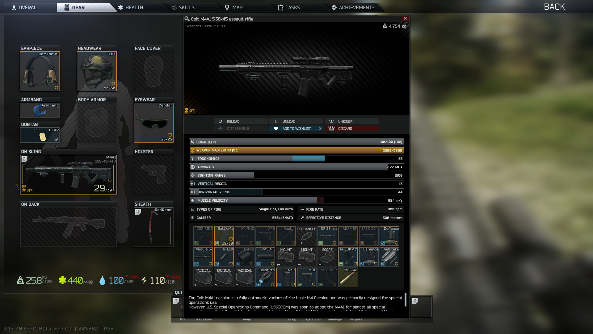This screenshot has height=334, width=593.
Task: Open the OVERALL tab
Action: (x=25, y=7)
